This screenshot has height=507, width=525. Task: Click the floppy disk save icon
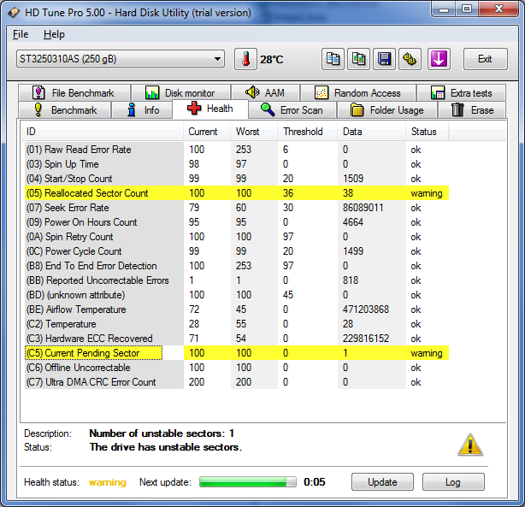coord(385,59)
